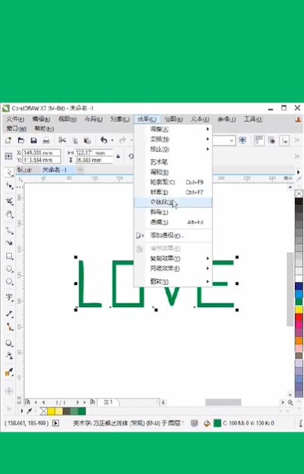Screen dimensions: 304x474
Task: Expand the 校正 (Correction) submenu
Action: coord(173,149)
